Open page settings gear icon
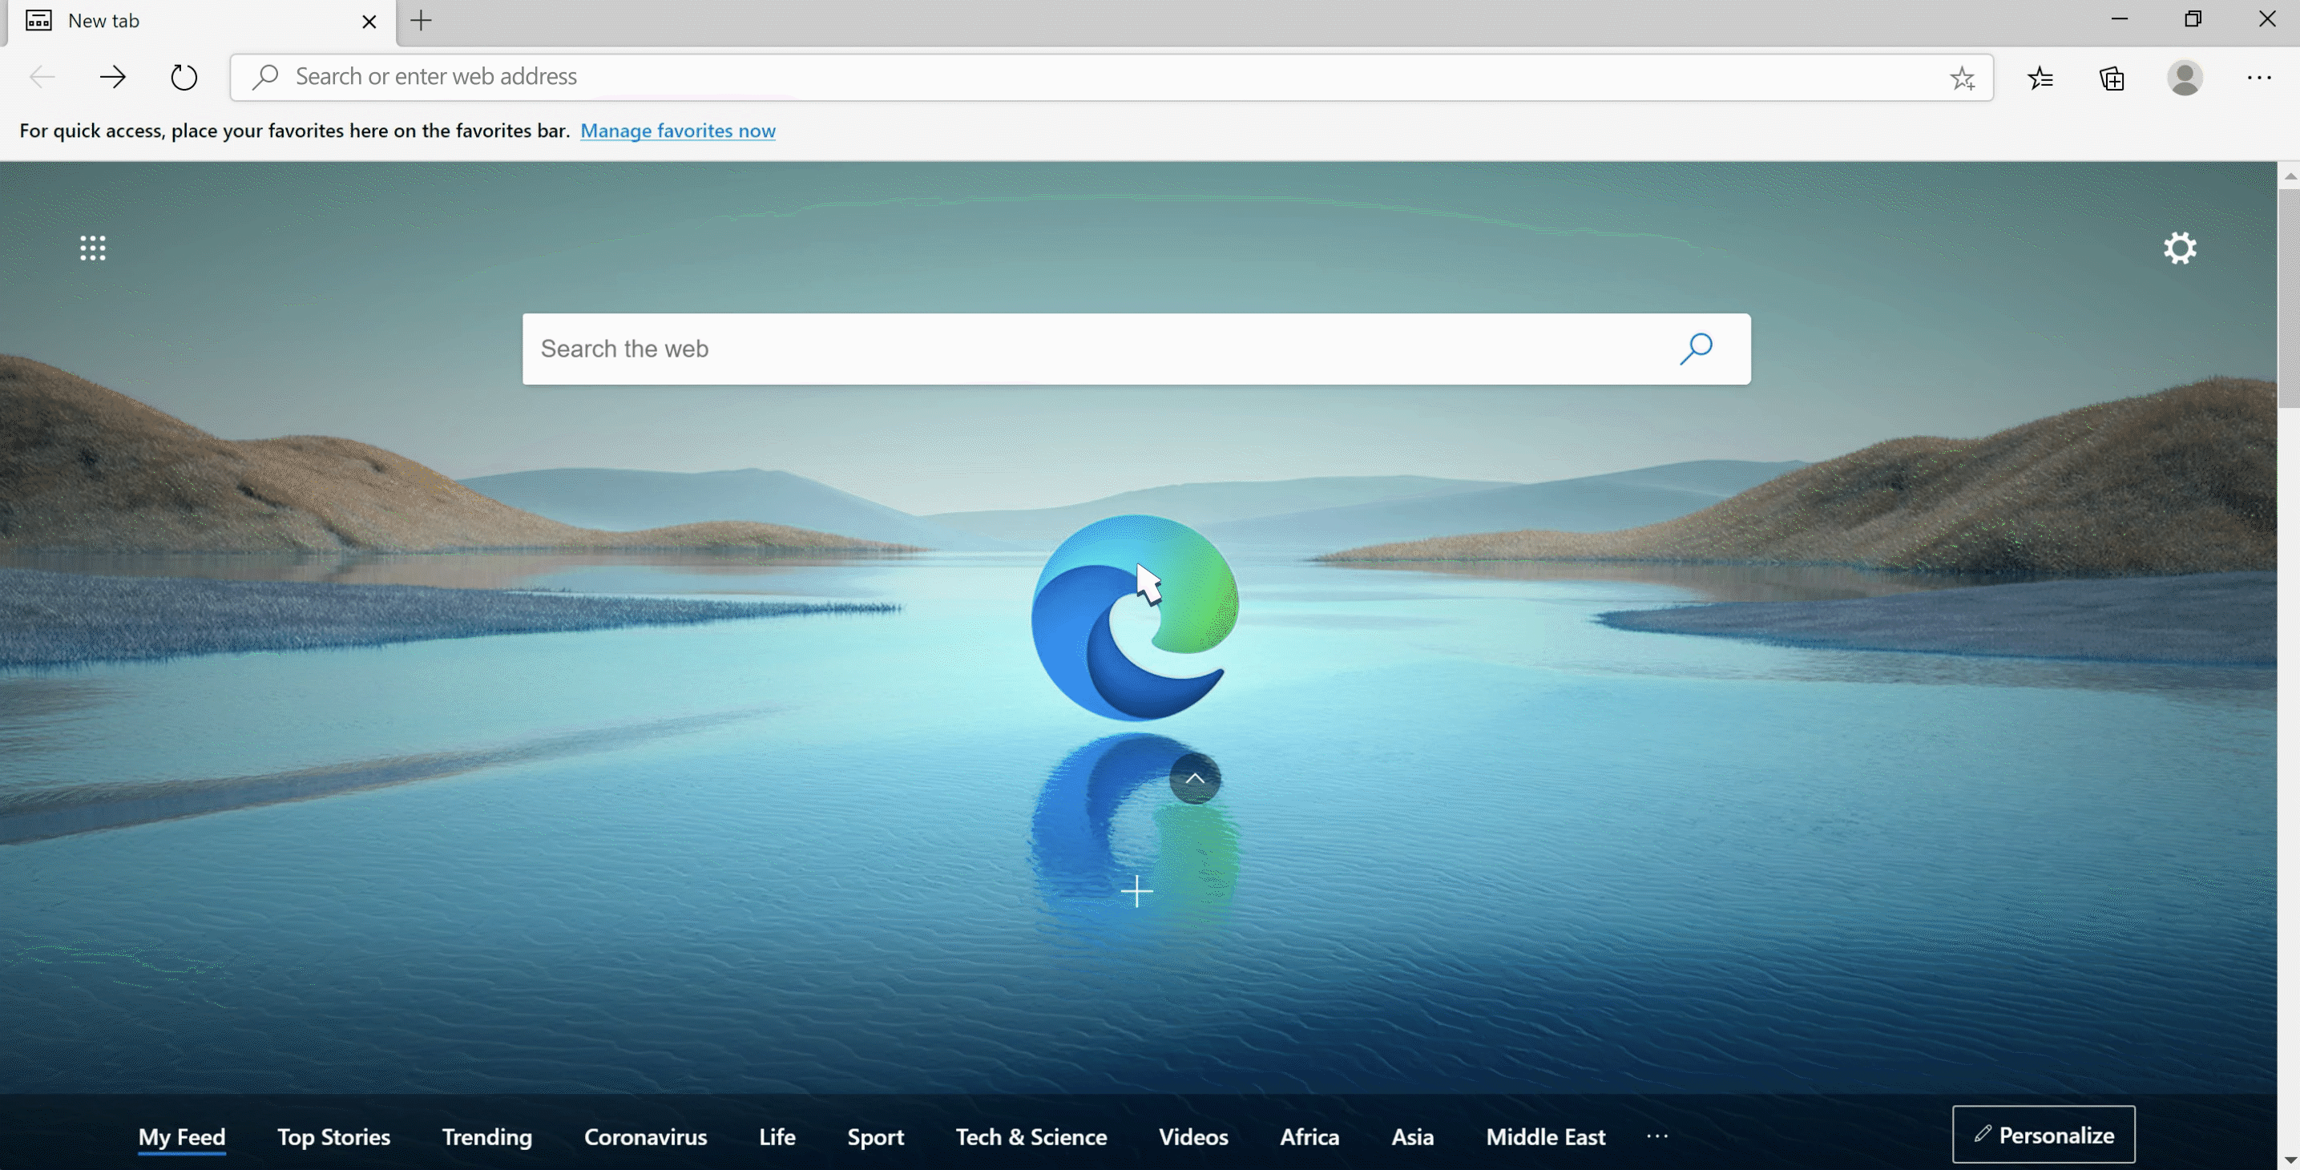The height and width of the screenshot is (1170, 2300). pos(2180,248)
